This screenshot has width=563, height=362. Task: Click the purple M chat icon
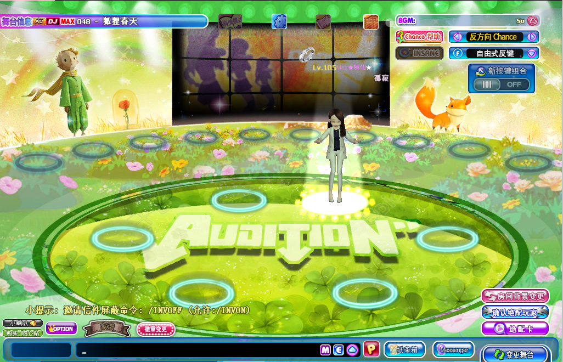(325, 350)
